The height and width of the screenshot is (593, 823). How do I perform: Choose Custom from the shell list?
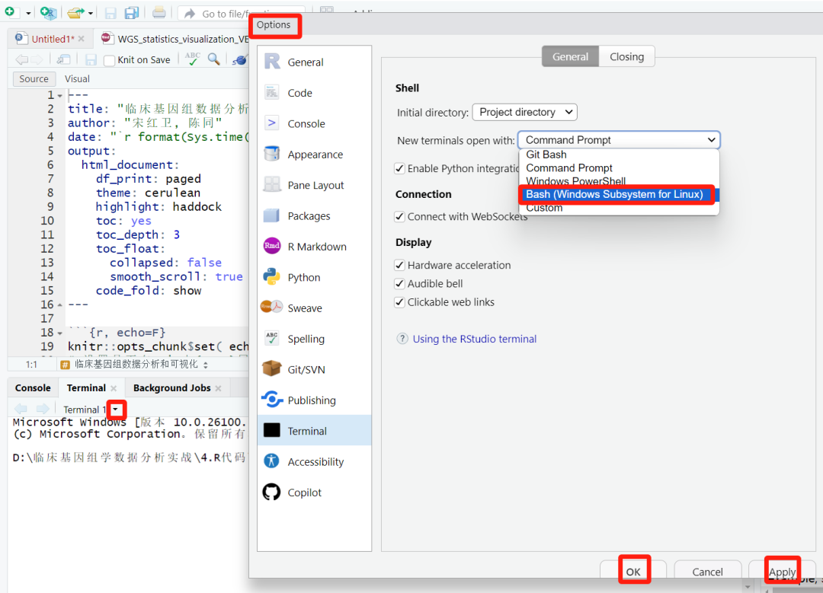(x=619, y=208)
